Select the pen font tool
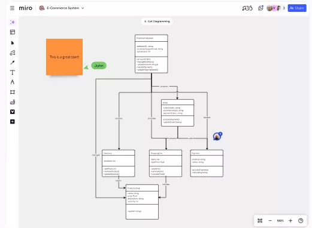This screenshot has width=312, height=228. pos(13,82)
